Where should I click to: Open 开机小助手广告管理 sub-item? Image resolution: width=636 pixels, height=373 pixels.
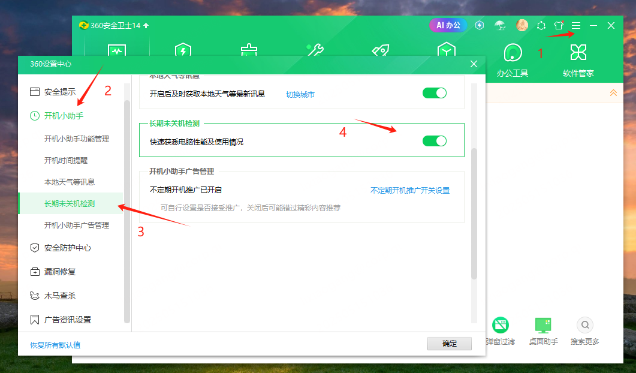(77, 225)
